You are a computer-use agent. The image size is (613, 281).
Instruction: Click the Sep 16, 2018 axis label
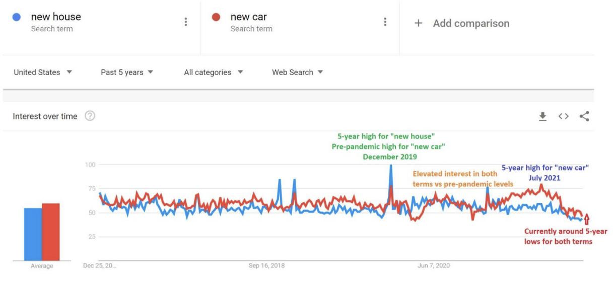click(x=266, y=265)
